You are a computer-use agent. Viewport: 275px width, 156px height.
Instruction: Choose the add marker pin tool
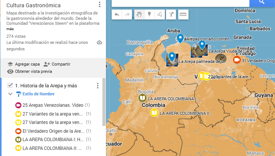pos(150,14)
